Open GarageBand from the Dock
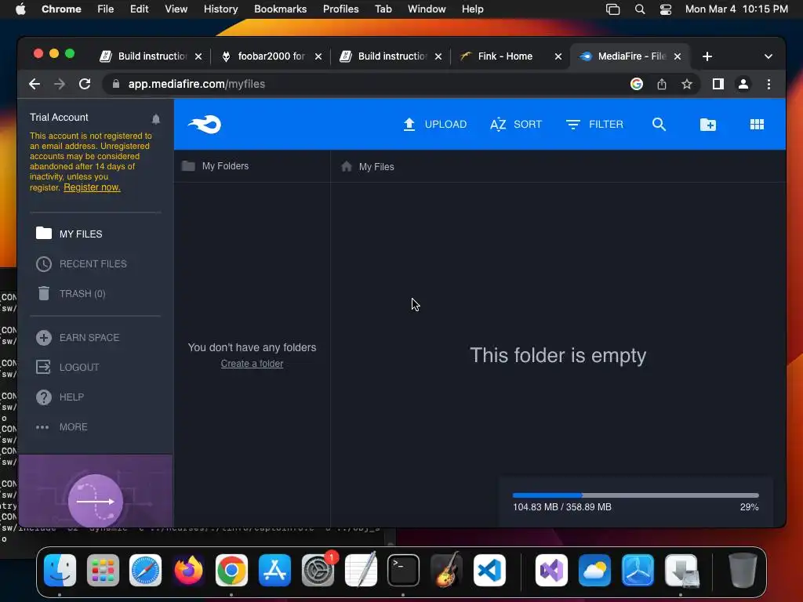This screenshot has height=602, width=803. (446, 571)
